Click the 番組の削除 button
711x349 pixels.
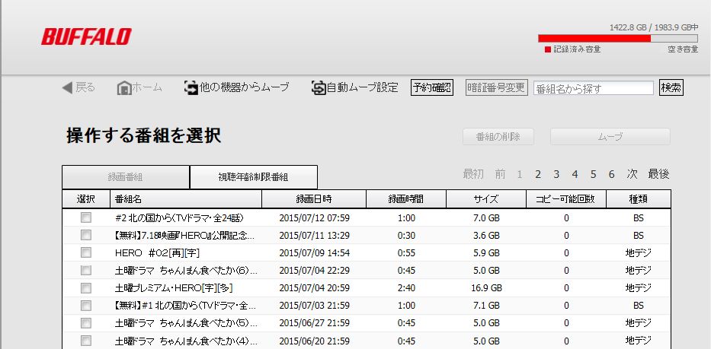click(498, 137)
